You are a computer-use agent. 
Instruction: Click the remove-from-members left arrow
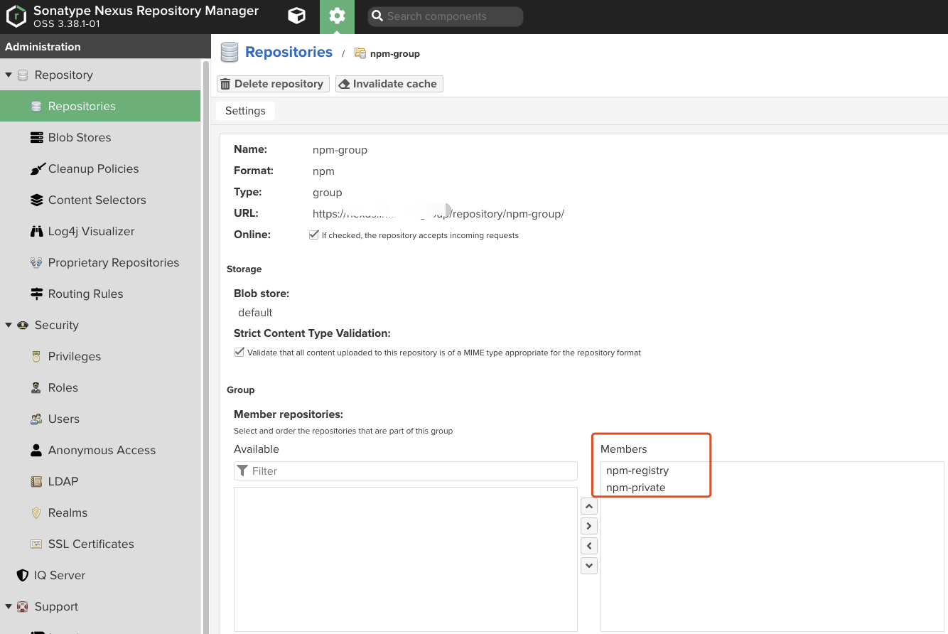click(589, 546)
